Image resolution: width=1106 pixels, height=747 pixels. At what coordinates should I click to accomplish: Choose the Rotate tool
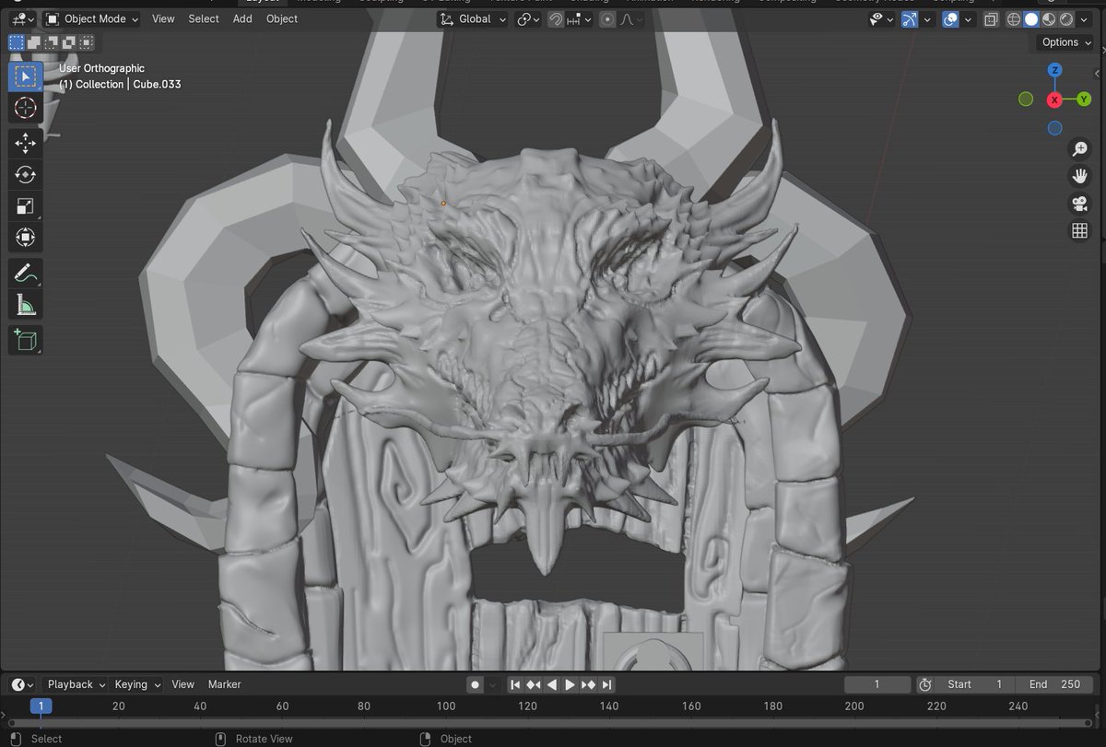tap(26, 174)
